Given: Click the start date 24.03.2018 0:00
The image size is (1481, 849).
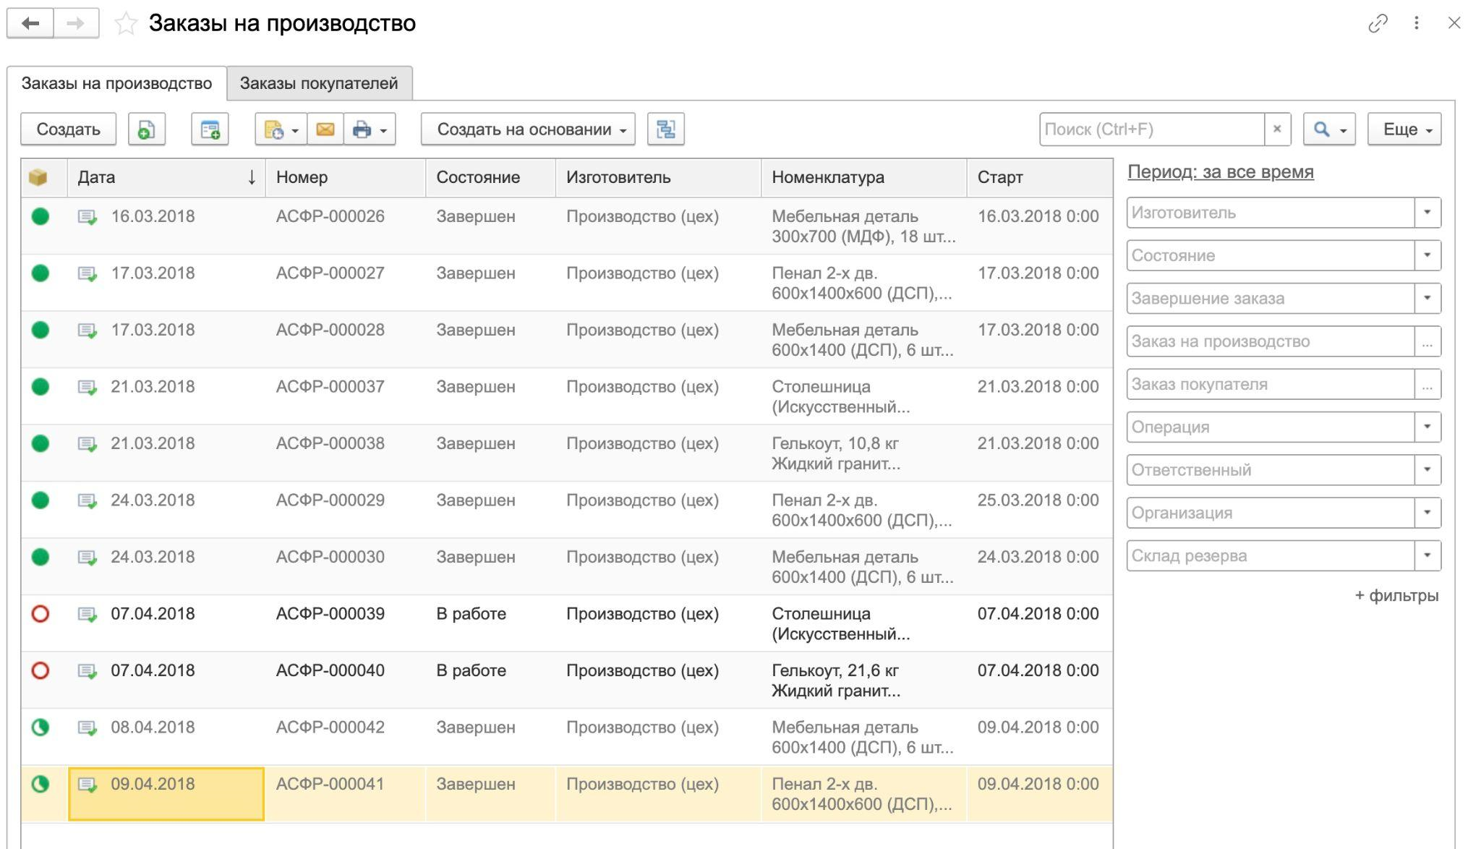Looking at the screenshot, I should [x=1038, y=557].
